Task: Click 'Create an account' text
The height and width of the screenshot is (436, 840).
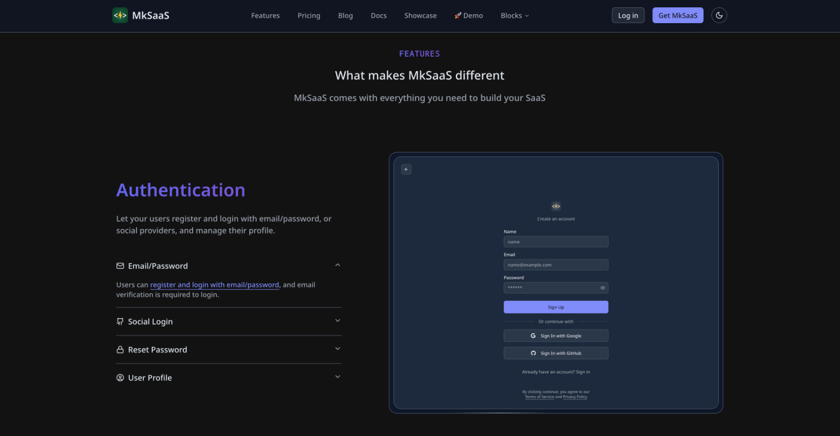Action: pos(556,219)
